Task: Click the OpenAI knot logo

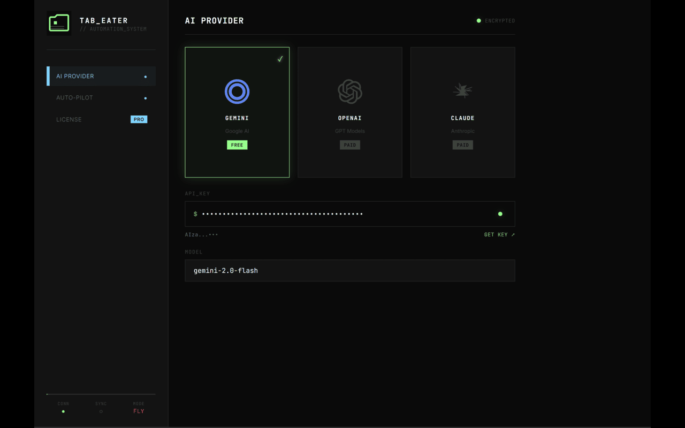Action: click(350, 91)
